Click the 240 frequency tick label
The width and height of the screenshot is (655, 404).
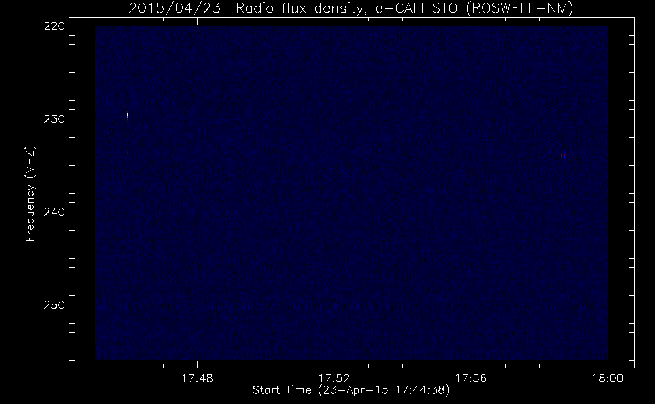pyautogui.click(x=53, y=212)
